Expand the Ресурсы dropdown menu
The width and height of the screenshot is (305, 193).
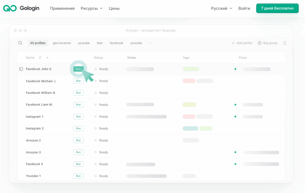click(92, 8)
